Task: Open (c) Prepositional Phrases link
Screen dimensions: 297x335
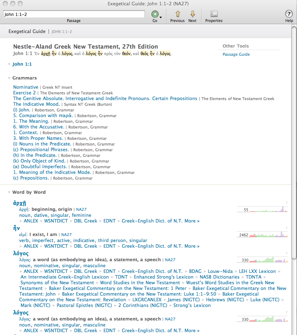Action: tap(41, 149)
